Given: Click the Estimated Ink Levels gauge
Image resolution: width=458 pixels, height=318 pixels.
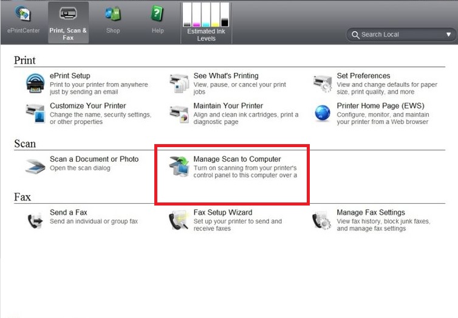Looking at the screenshot, I should pyautogui.click(x=206, y=15).
